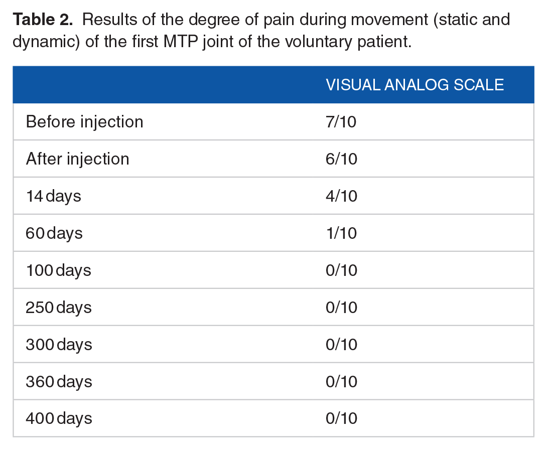
Task: Select the VISUAL ANALOG SCALE column header
Action: click(415, 85)
